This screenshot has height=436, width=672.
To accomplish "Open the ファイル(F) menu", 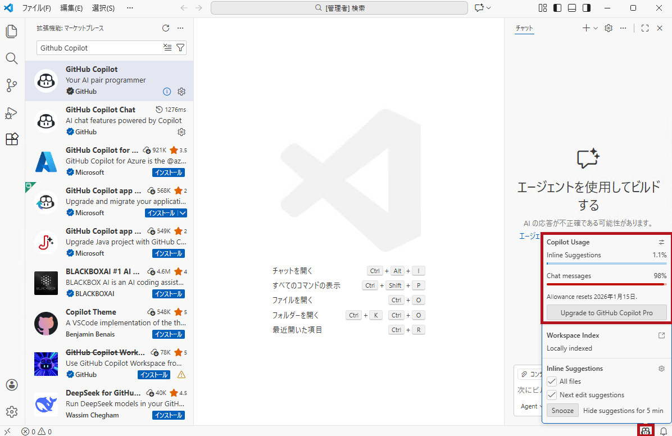I will (x=37, y=8).
